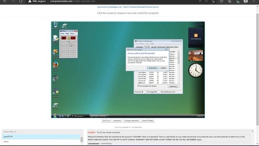Switch to Services tab in Task Manager

pos(154,47)
